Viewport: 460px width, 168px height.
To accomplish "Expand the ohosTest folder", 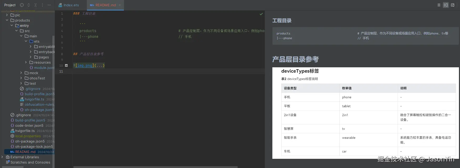I will (x=21, y=78).
